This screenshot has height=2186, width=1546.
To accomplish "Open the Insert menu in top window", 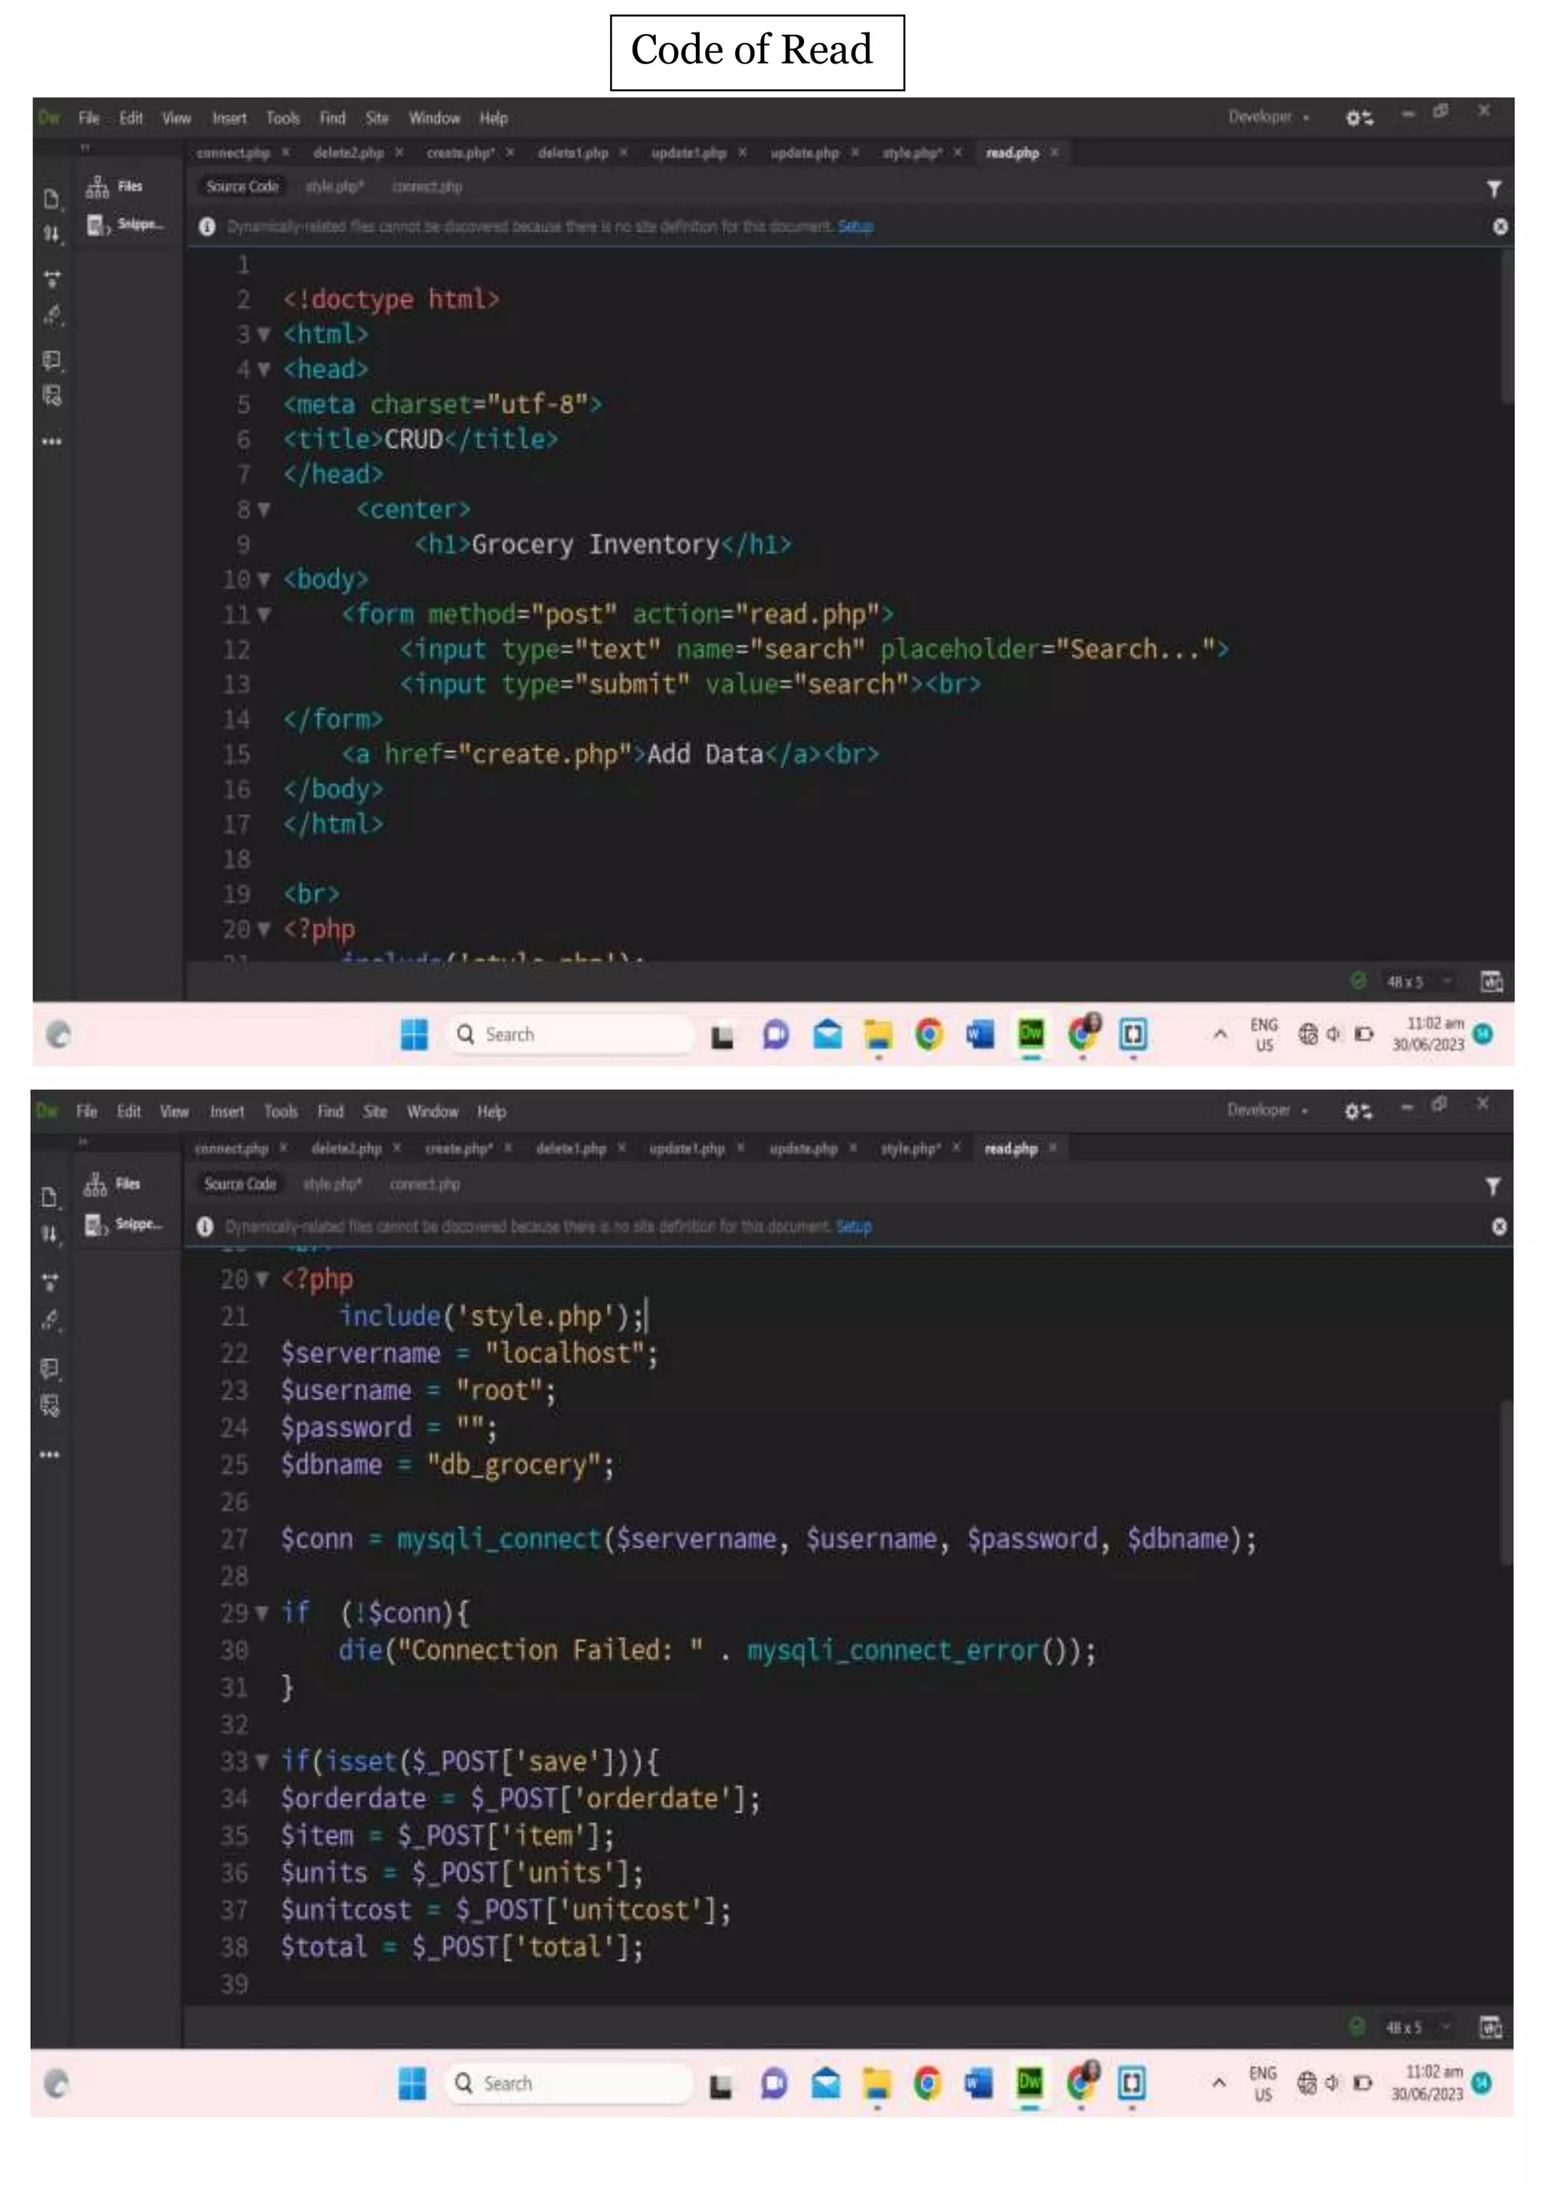I will pos(229,118).
